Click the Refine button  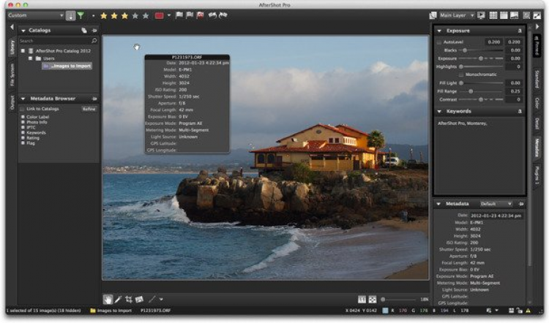click(x=89, y=109)
